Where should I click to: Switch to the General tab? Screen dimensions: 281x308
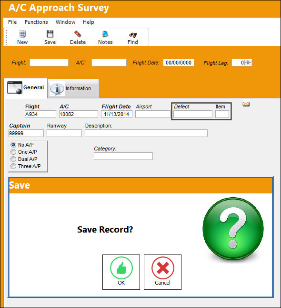25,87
